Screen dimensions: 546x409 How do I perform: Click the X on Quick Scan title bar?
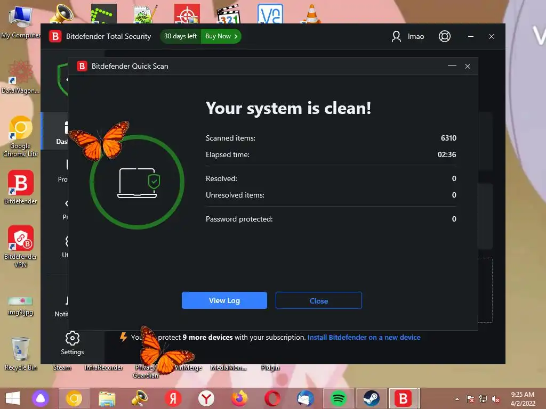(x=467, y=66)
